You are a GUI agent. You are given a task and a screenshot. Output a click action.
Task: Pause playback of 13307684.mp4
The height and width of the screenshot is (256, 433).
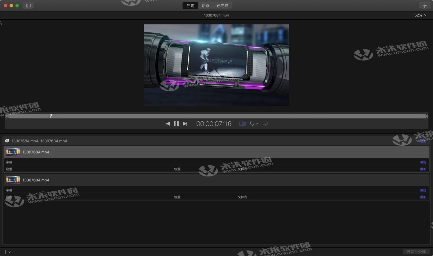click(x=176, y=124)
